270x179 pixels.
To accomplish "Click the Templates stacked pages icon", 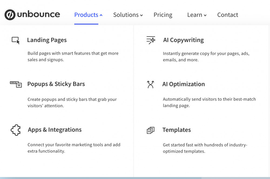I will (150, 130).
